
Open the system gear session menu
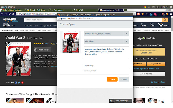(x=171, y=7)
